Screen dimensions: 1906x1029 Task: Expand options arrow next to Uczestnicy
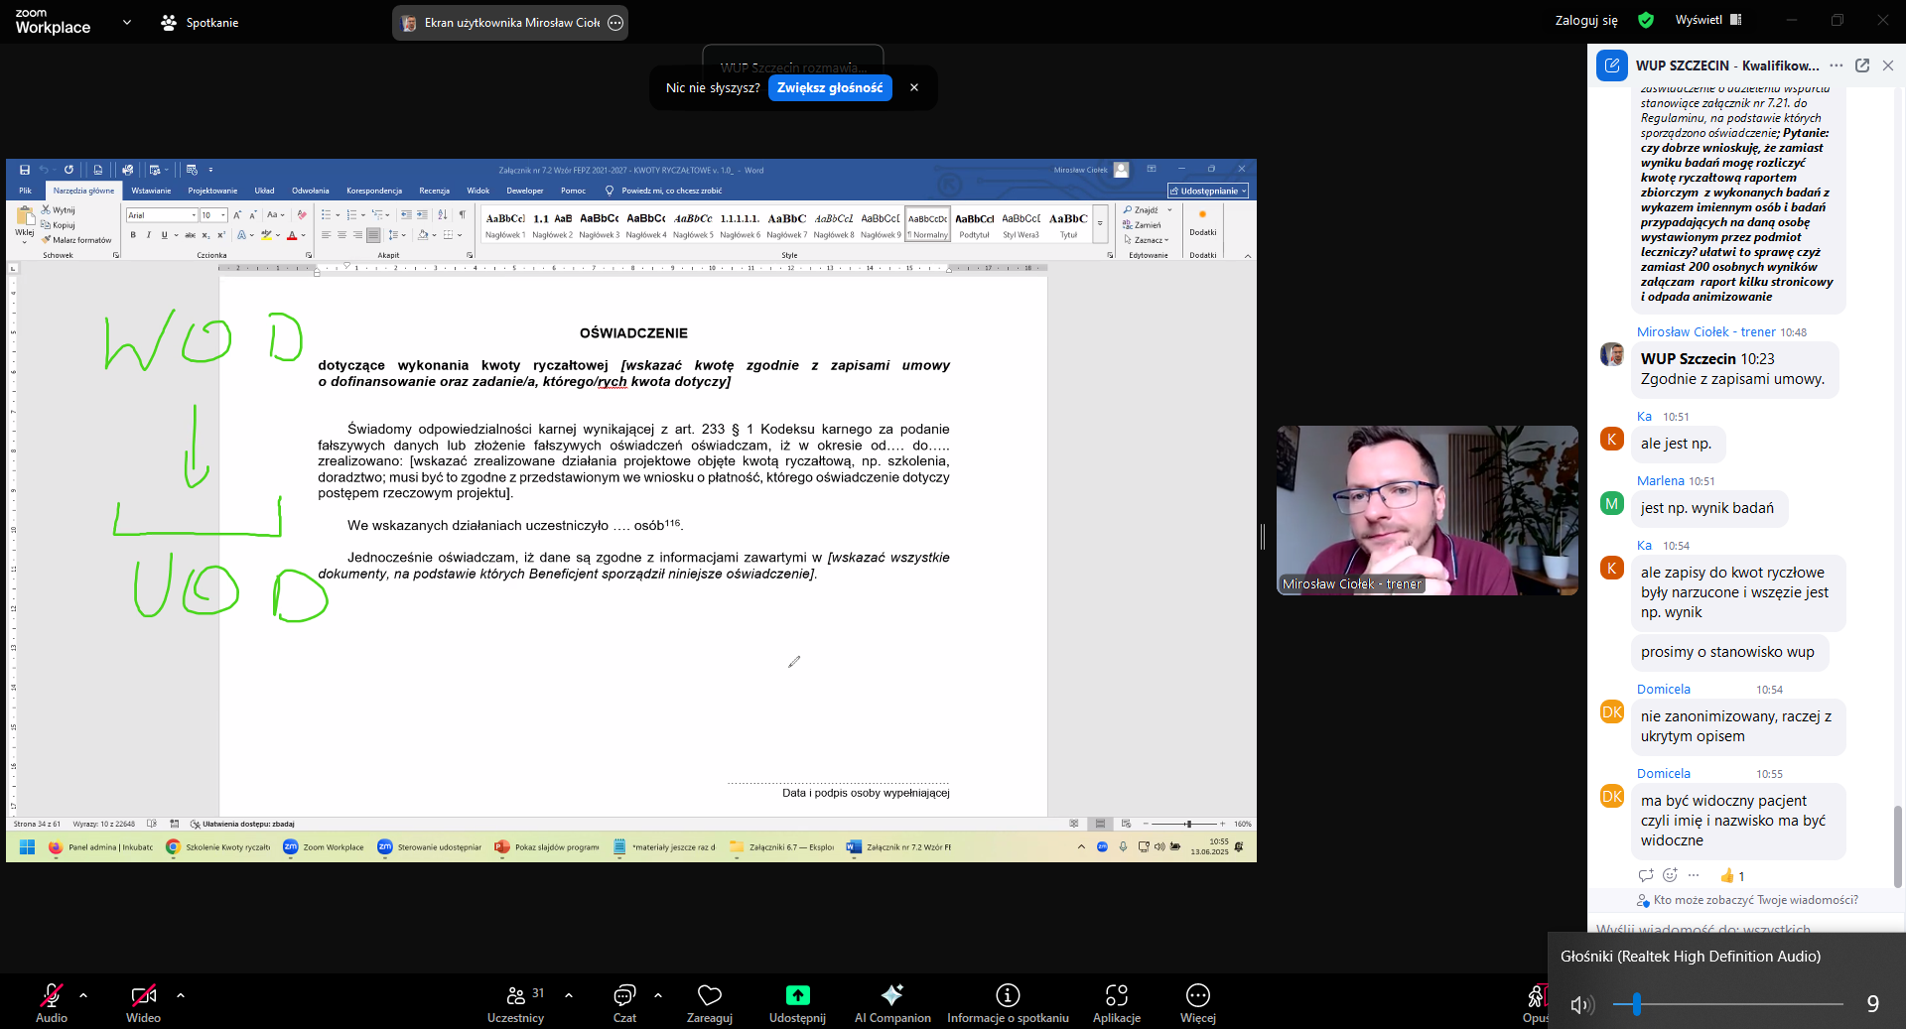pyautogui.click(x=569, y=994)
